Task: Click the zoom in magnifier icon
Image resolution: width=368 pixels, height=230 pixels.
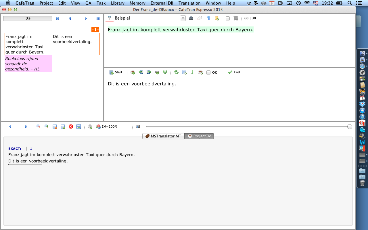Action: (x=46, y=126)
